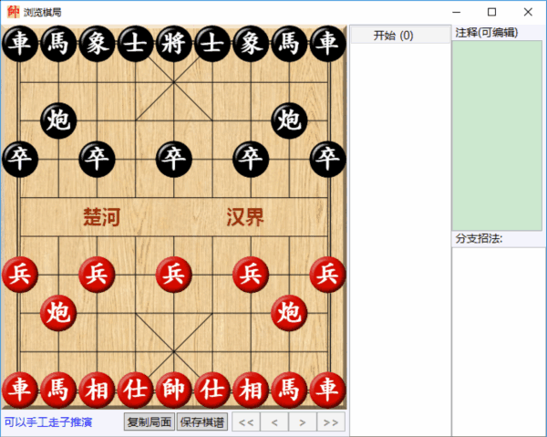Select red 馬 horse next to left chariot
The width and height of the screenshot is (547, 437).
coord(58,390)
